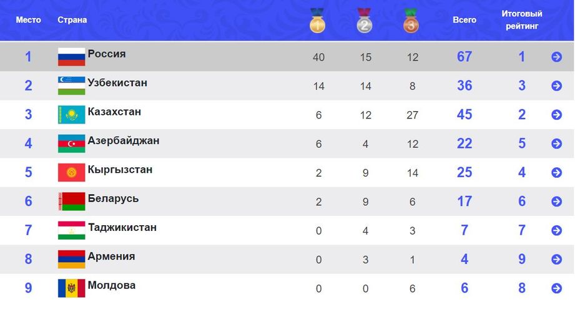Click the 'Итоговый рейтинг' column header
This screenshot has height=312, width=575.
click(x=522, y=20)
